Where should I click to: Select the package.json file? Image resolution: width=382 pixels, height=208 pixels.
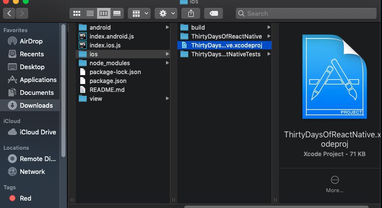(123, 81)
